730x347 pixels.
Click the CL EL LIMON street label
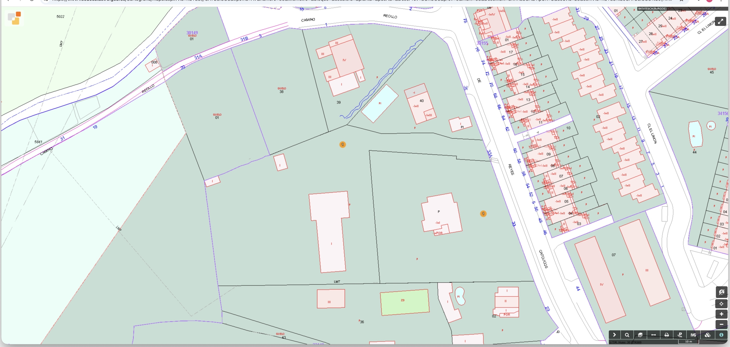[x=652, y=133]
